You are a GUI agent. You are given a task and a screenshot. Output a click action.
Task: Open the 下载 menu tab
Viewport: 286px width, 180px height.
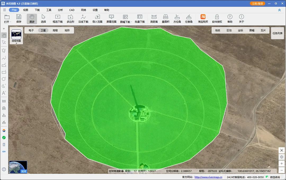pos(37,10)
